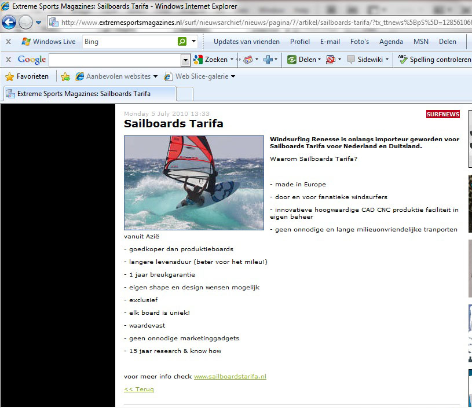Open Sidewiki from the Google toolbar
The height and width of the screenshot is (408, 472).
[x=364, y=60]
